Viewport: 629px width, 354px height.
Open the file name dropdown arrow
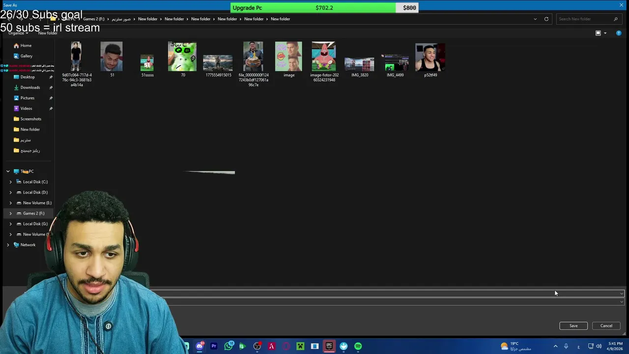coord(622,294)
